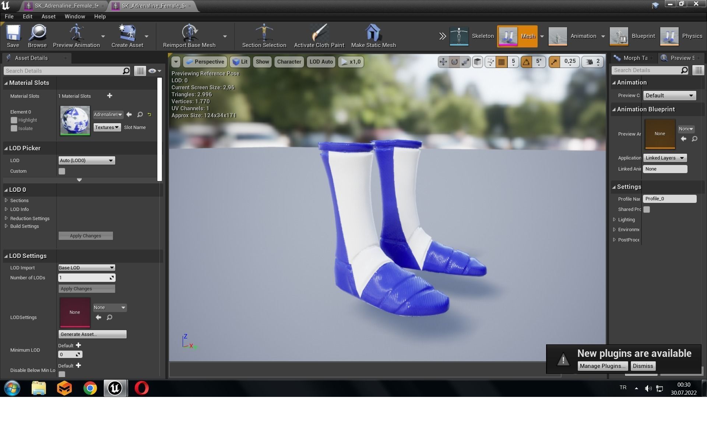The width and height of the screenshot is (707, 441).
Task: Open the LOD Import Base LOD dropdown
Action: 87,268
